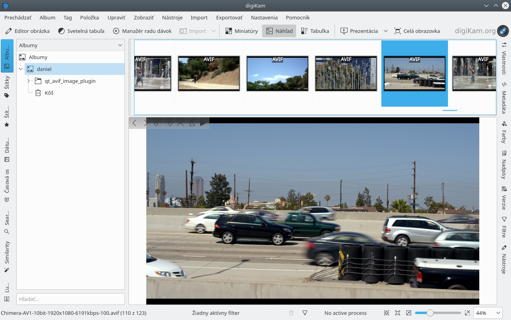Viewport: 511px width, 320px height.
Task: Click zoom-in icon right of zoom slider
Action: 467,313
